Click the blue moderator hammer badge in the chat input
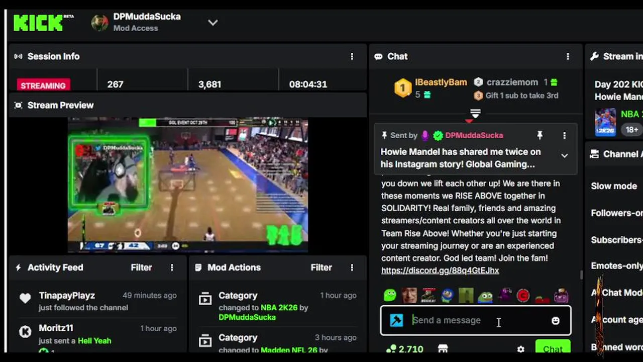 (396, 320)
